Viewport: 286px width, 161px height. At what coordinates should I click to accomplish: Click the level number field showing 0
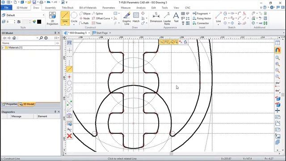[10, 22]
